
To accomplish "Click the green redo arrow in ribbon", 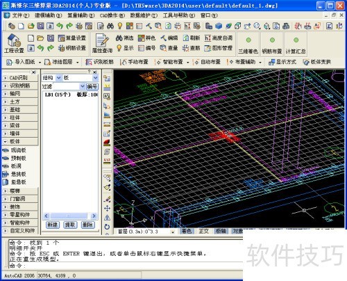I will (x=51, y=48).
